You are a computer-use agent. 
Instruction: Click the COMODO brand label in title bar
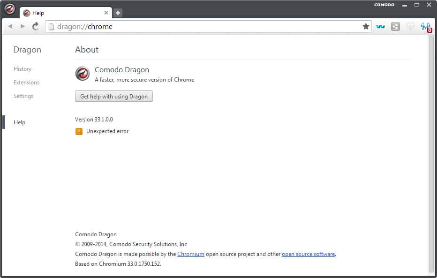click(x=384, y=5)
